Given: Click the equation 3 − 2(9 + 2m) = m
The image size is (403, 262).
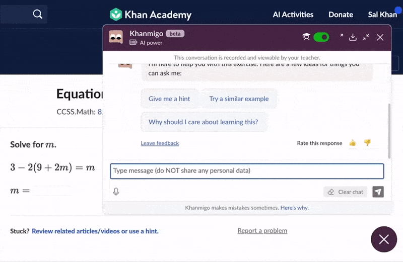Looking at the screenshot, I should tap(52, 167).
